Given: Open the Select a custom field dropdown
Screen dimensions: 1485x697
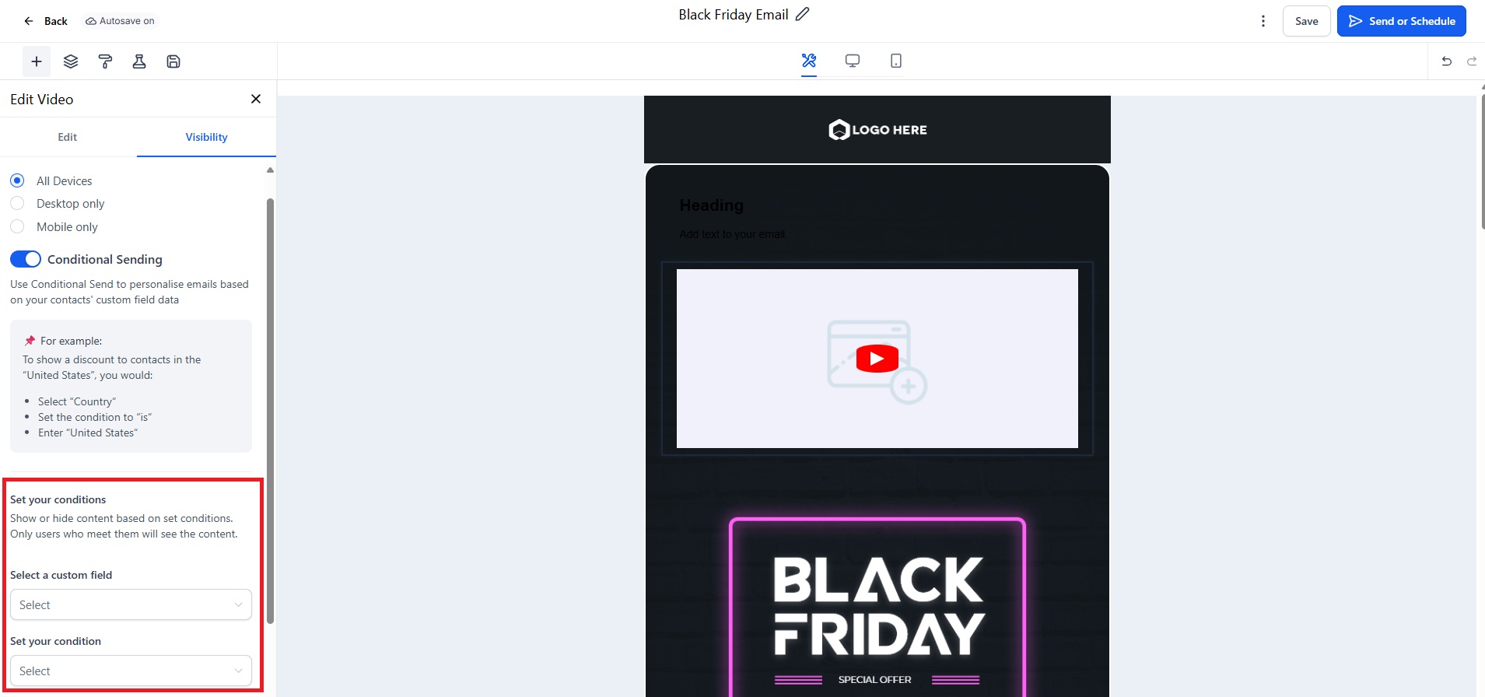Looking at the screenshot, I should (131, 604).
